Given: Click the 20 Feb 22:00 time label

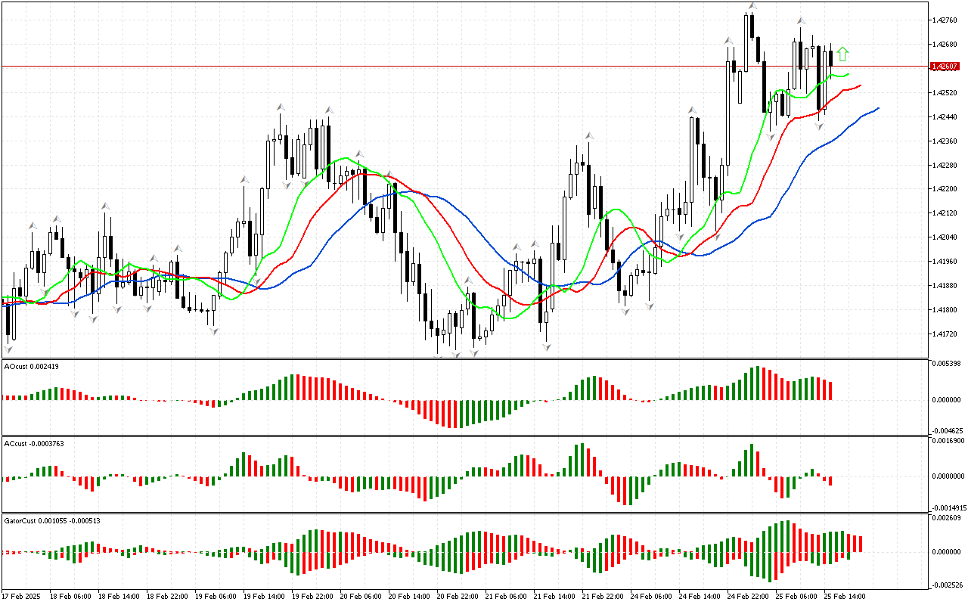Looking at the screenshot, I should click(x=458, y=597).
